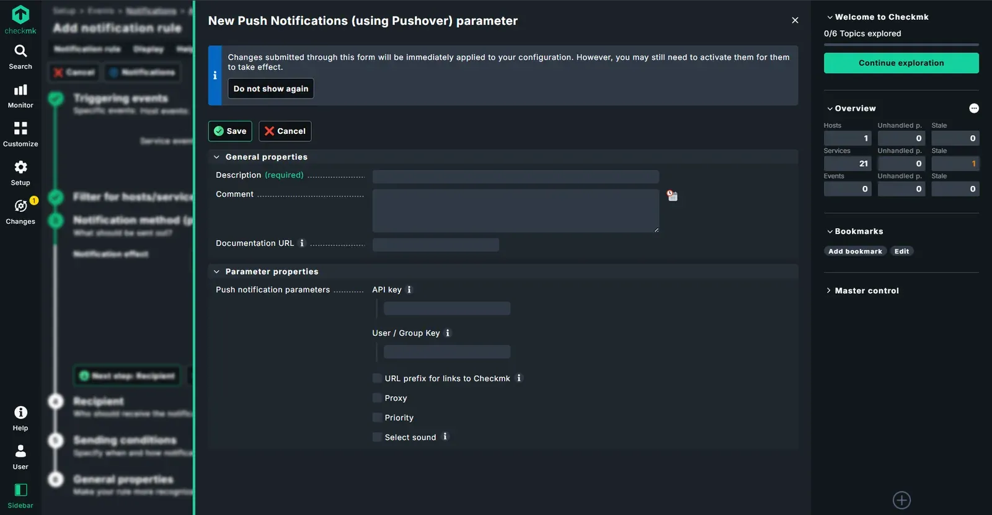The height and width of the screenshot is (515, 992).
Task: Open Triggering events step in background page
Action: [x=121, y=98]
